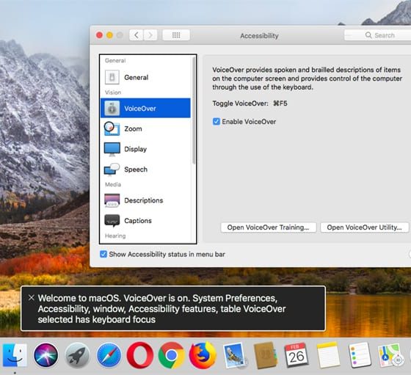Go back with the left chevron button

[137, 34]
